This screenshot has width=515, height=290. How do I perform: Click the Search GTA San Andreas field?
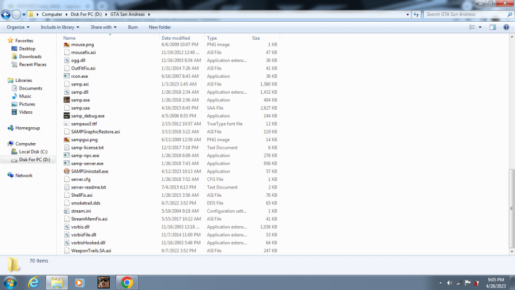pos(466,14)
